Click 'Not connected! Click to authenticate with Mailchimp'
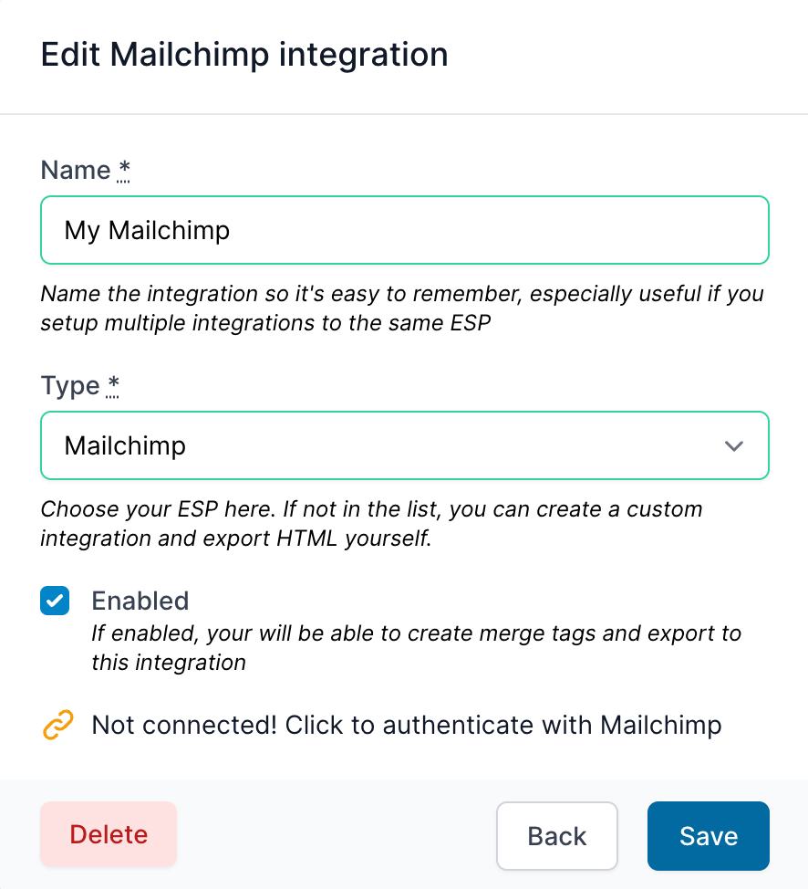The width and height of the screenshot is (808, 889). (406, 724)
